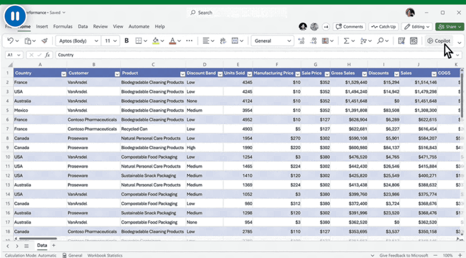Viewport: 466px width, 258px height.
Task: Expand the Discount Band filter arrow
Action: click(x=219, y=74)
